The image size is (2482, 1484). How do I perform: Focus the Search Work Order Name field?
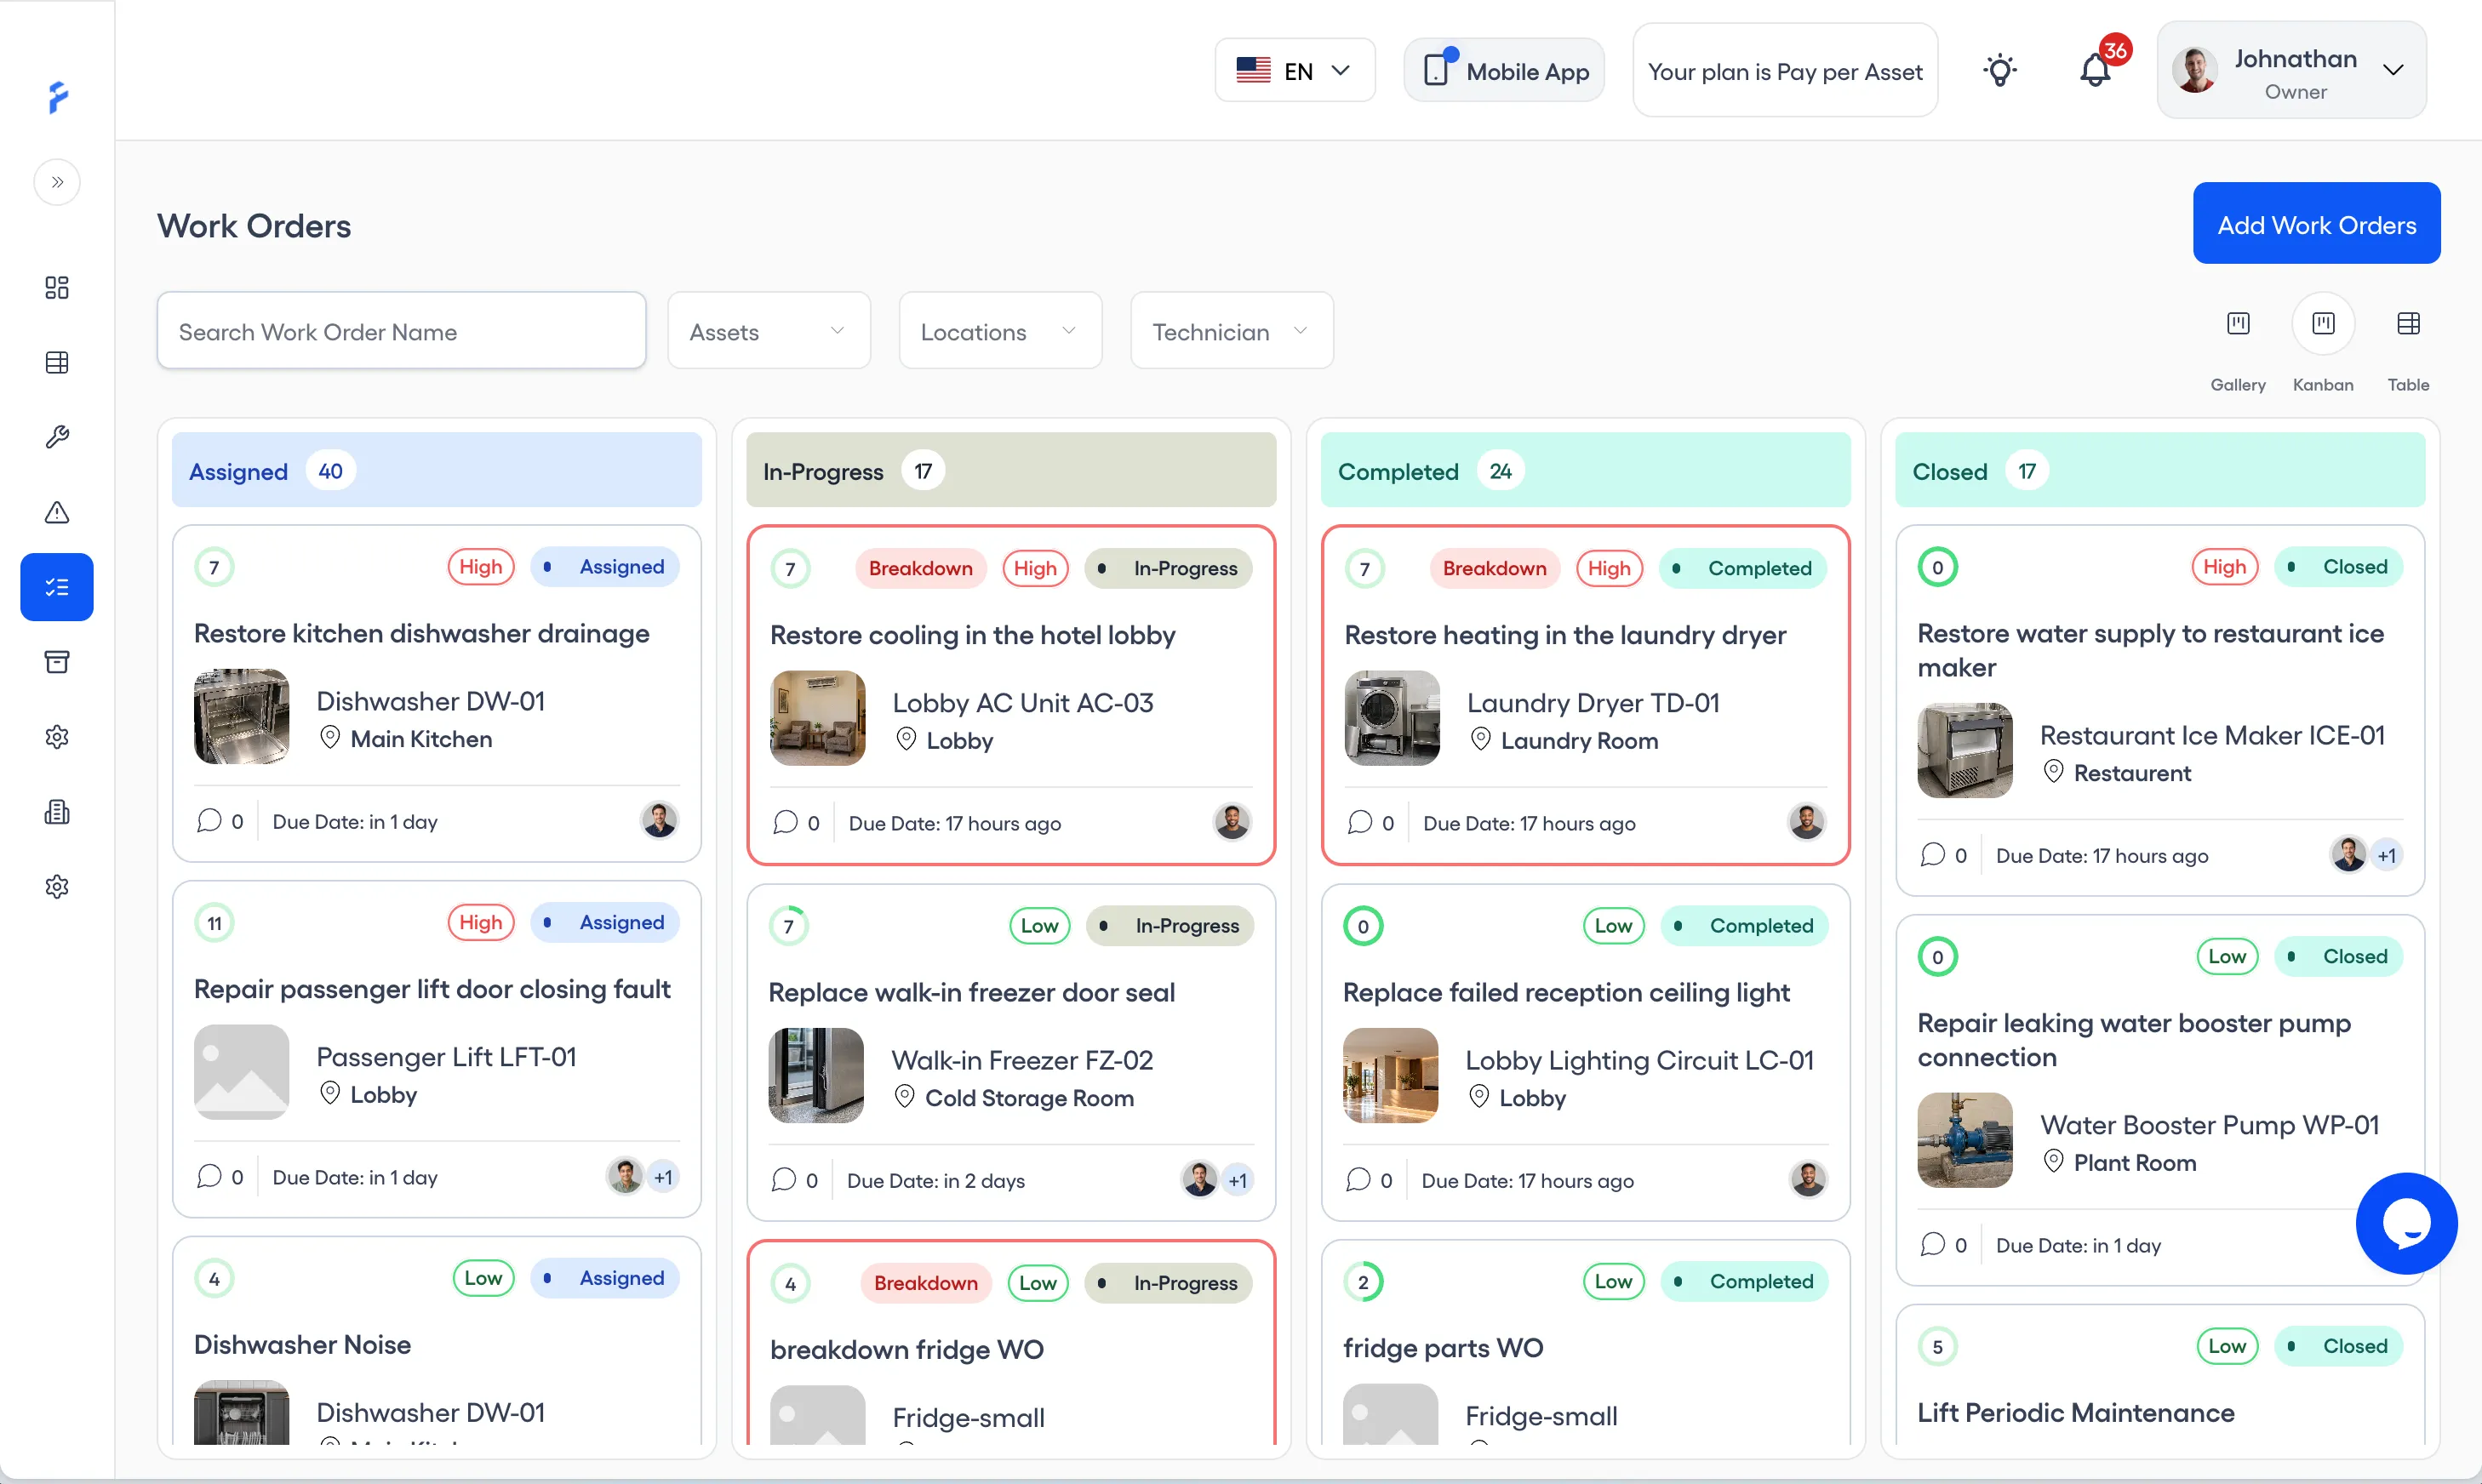[401, 331]
